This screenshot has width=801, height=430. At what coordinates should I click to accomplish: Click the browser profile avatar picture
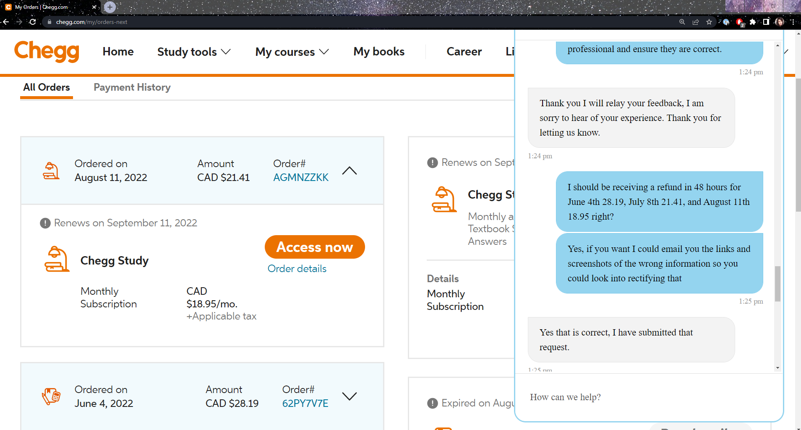[x=780, y=22]
